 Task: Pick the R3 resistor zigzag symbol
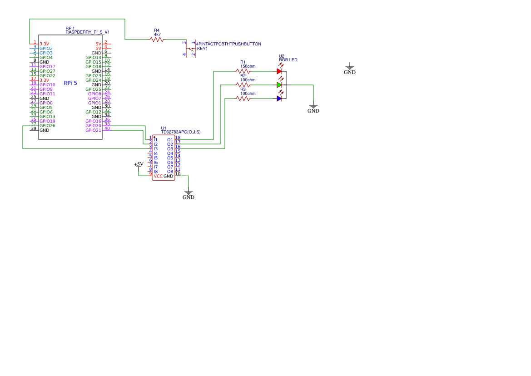[243, 99]
